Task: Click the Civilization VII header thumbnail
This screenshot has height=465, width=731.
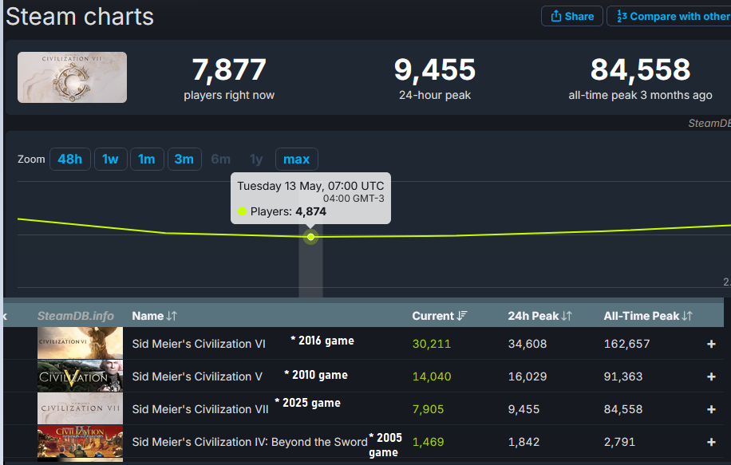Action: point(73,77)
